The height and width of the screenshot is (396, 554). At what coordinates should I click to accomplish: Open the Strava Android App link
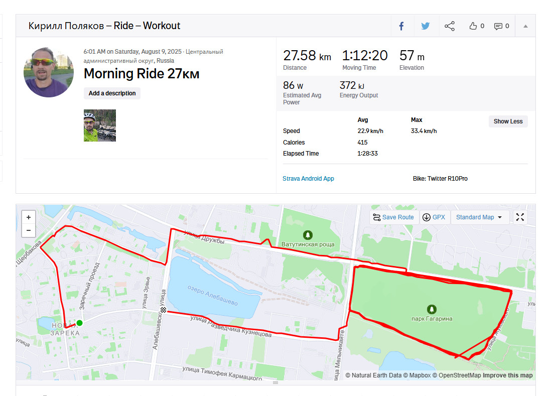point(308,179)
